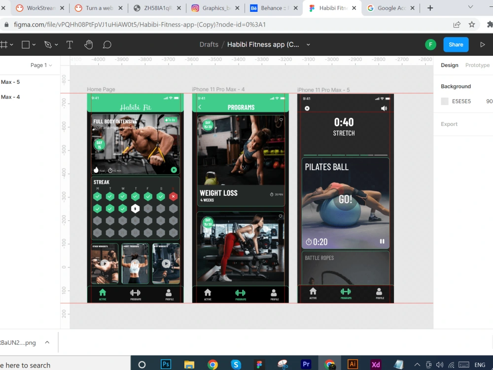
Task: Click the white hexagon for day 9 in streak
Action: (135, 209)
